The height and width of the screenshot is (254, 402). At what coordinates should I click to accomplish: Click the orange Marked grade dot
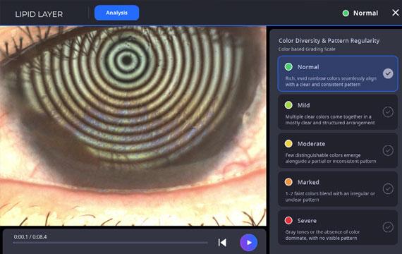click(x=288, y=182)
